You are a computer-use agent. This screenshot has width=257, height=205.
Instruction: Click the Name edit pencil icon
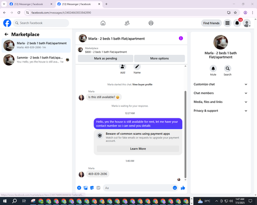(137, 67)
